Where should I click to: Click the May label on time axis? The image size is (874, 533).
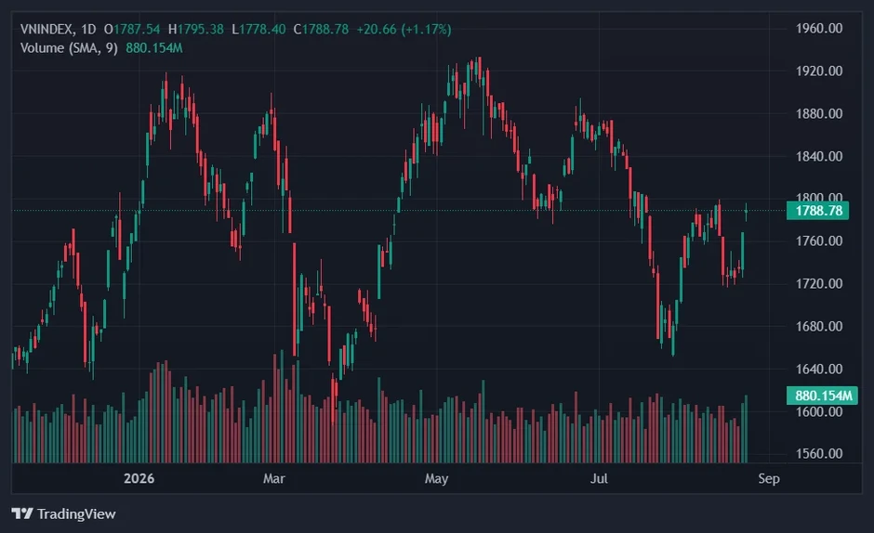point(436,478)
